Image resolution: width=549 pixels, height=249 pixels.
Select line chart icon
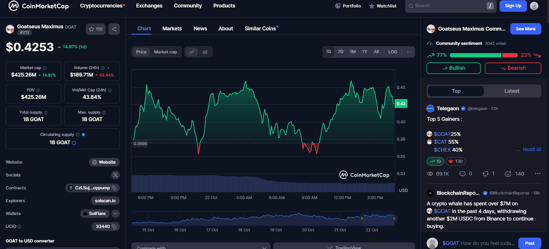click(x=192, y=52)
